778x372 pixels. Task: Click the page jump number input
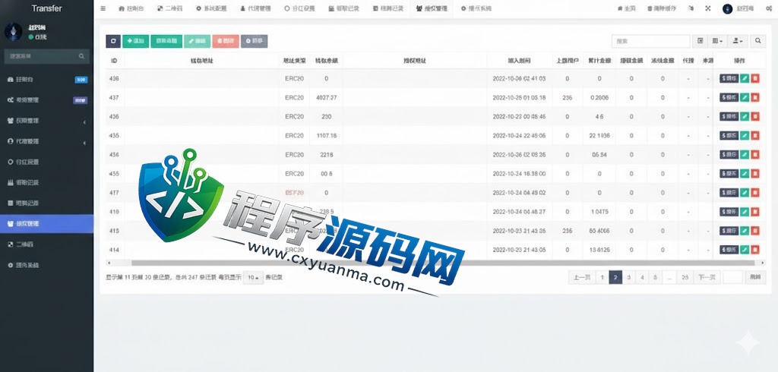[x=732, y=277]
